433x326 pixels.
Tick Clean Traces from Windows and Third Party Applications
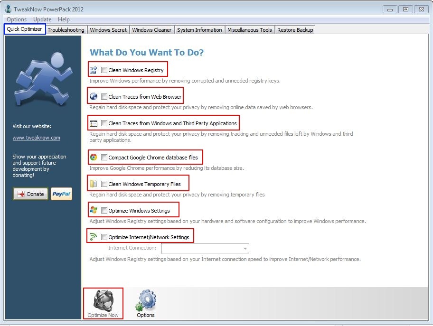coord(104,123)
